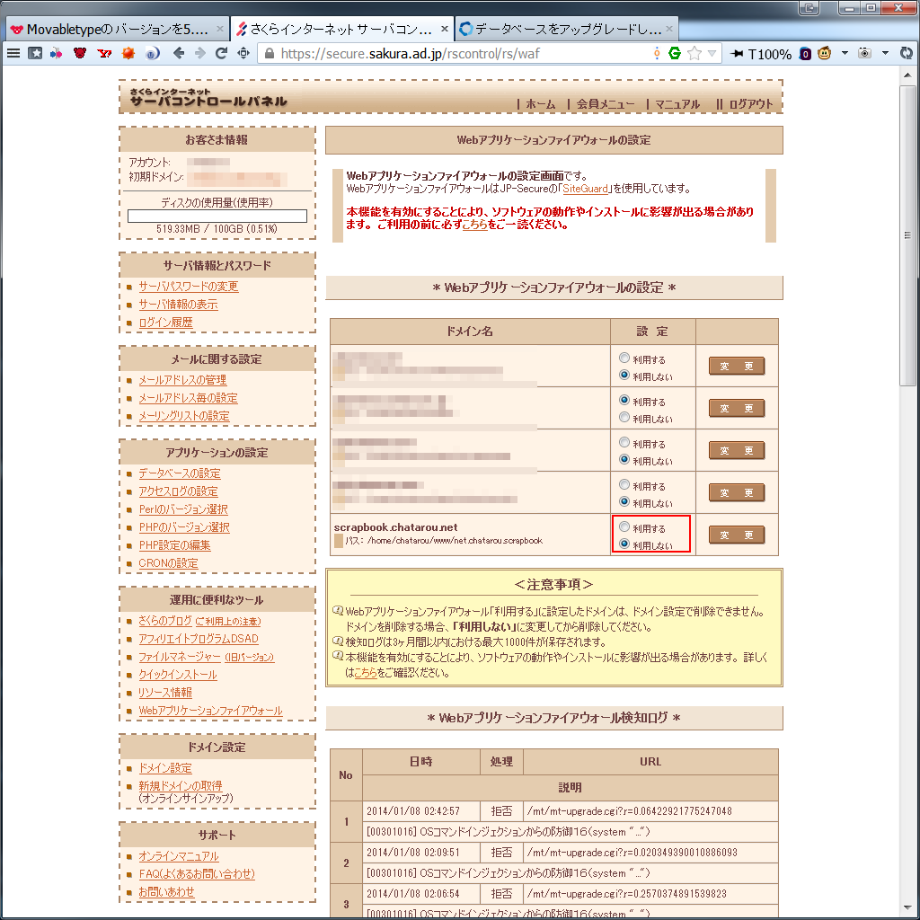Select 利用する for third domain row

click(x=624, y=442)
